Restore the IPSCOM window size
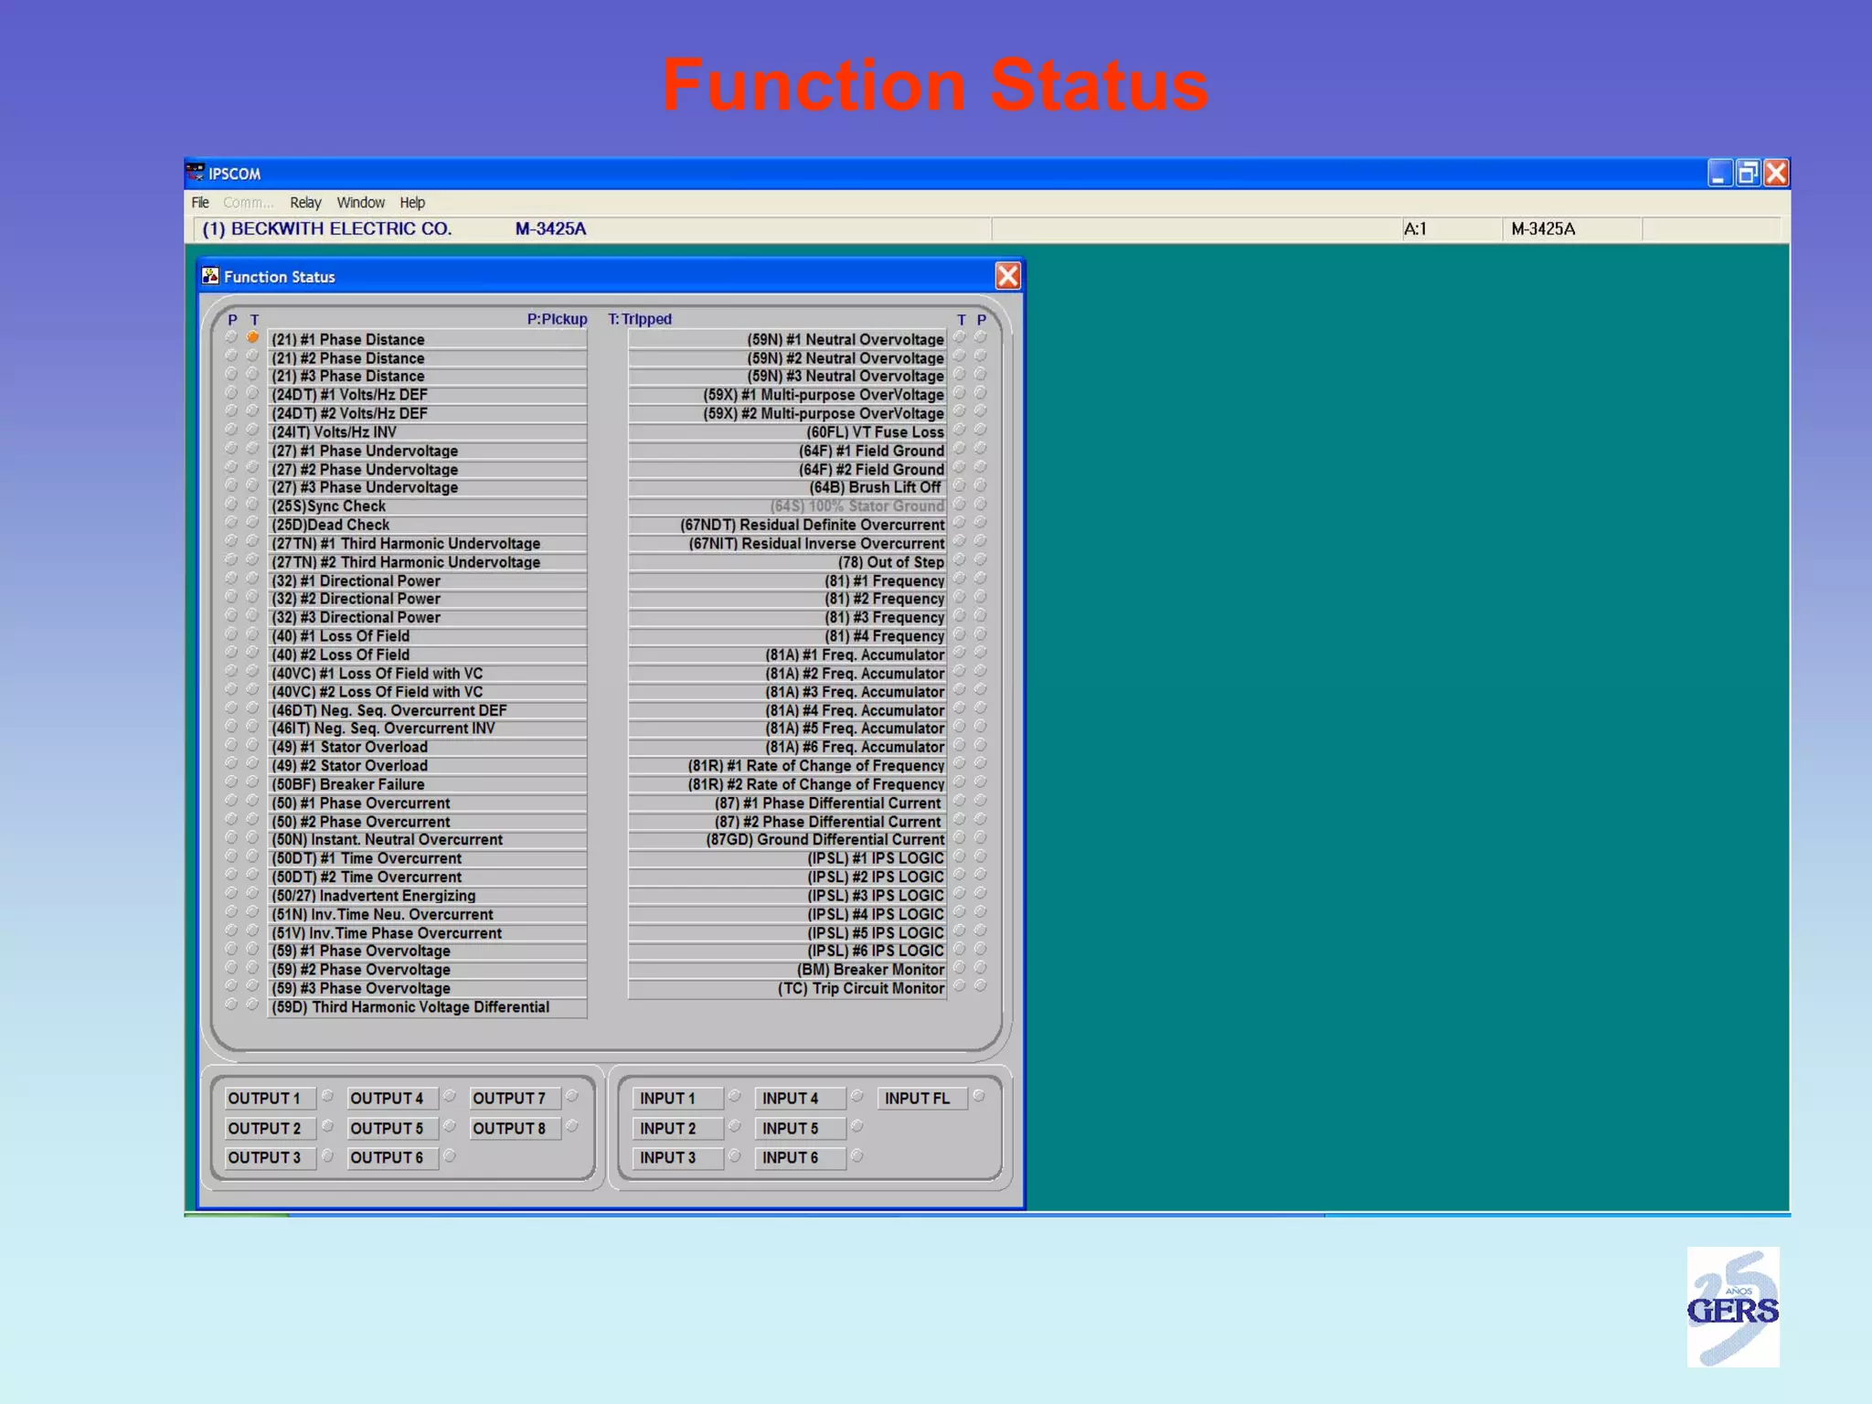The height and width of the screenshot is (1404, 1872). pyautogui.click(x=1748, y=173)
